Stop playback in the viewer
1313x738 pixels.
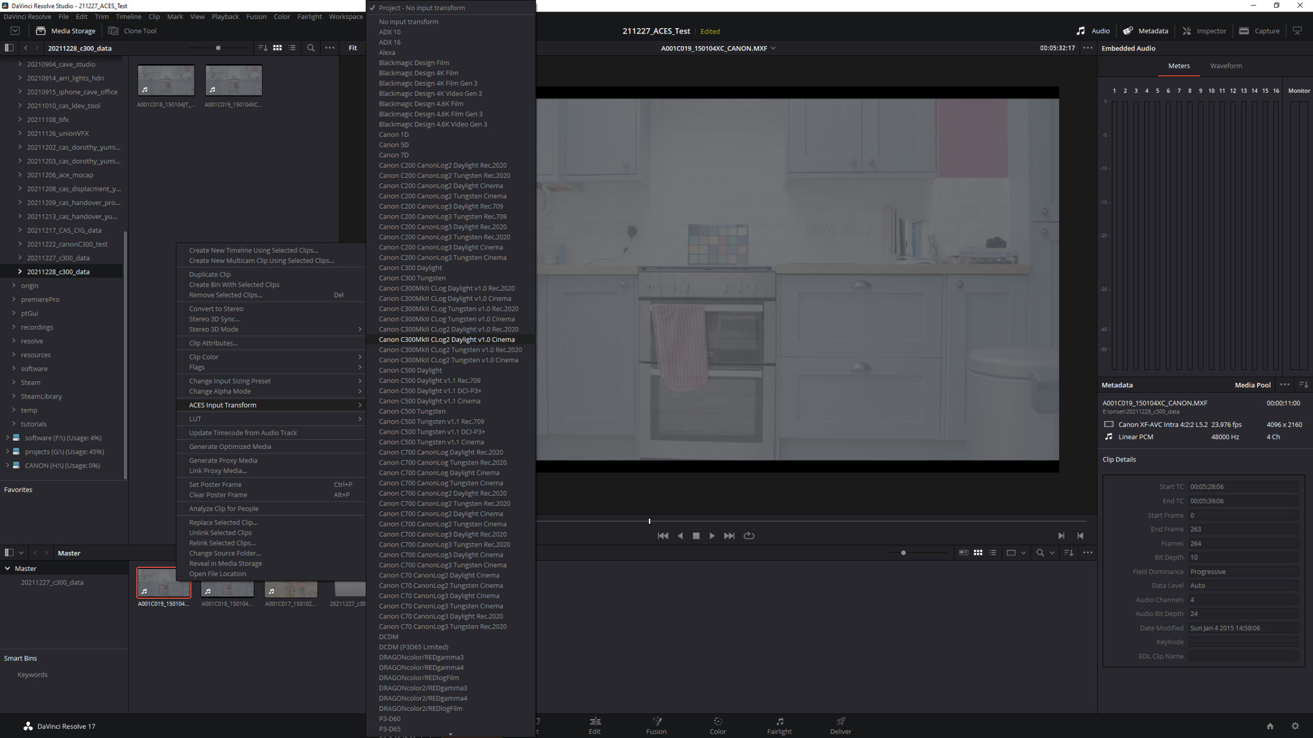[696, 536]
